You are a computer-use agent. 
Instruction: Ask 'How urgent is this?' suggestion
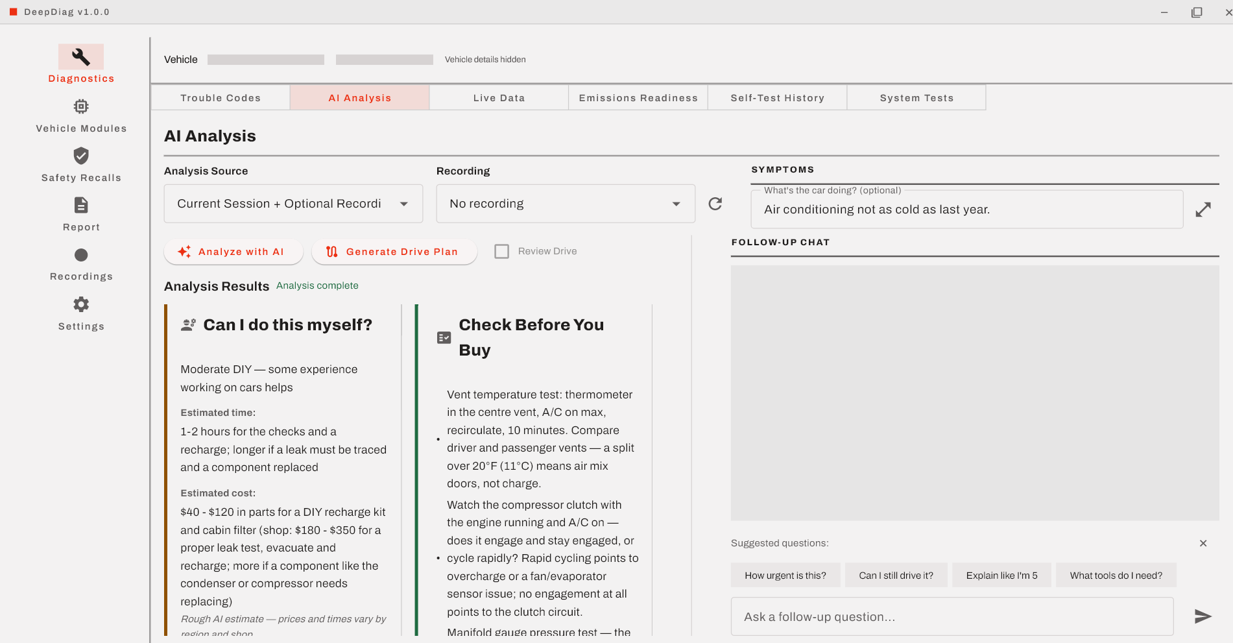point(785,576)
